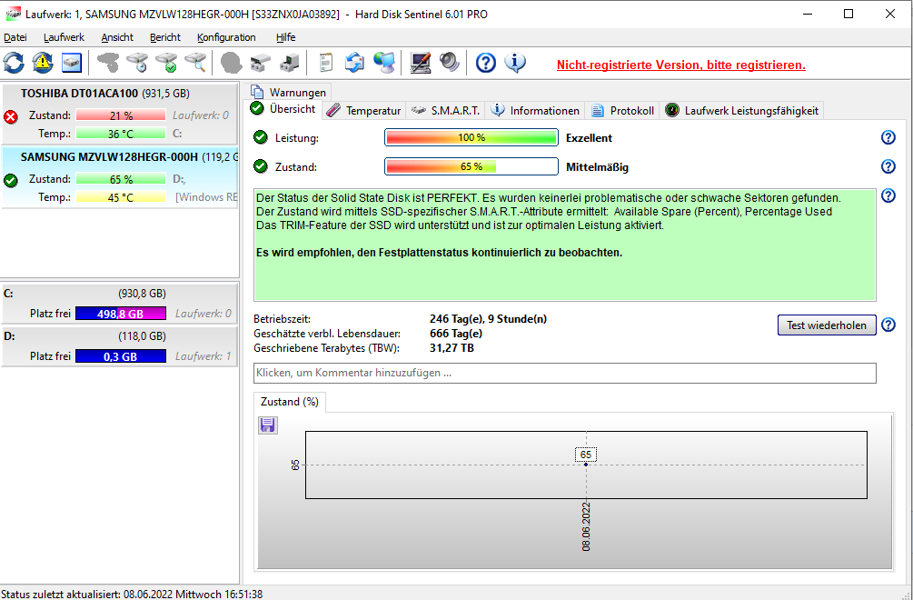This screenshot has height=600, width=913.
Task: Switch to the Protokoll tab
Action: pos(622,111)
